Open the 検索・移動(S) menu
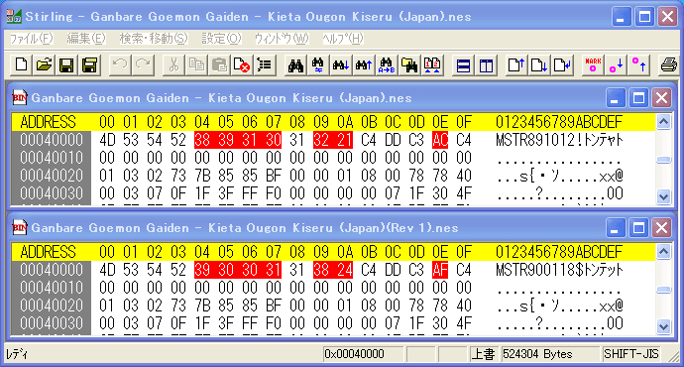684x367 pixels. [154, 39]
